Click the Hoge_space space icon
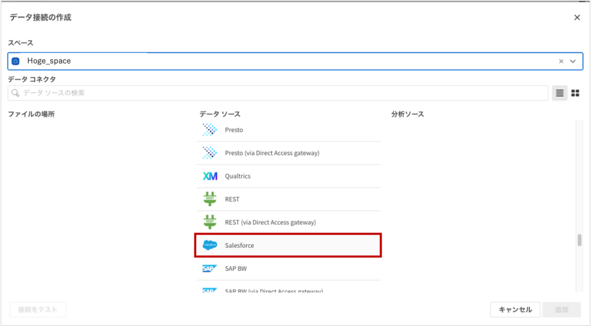591x326 pixels. [16, 61]
